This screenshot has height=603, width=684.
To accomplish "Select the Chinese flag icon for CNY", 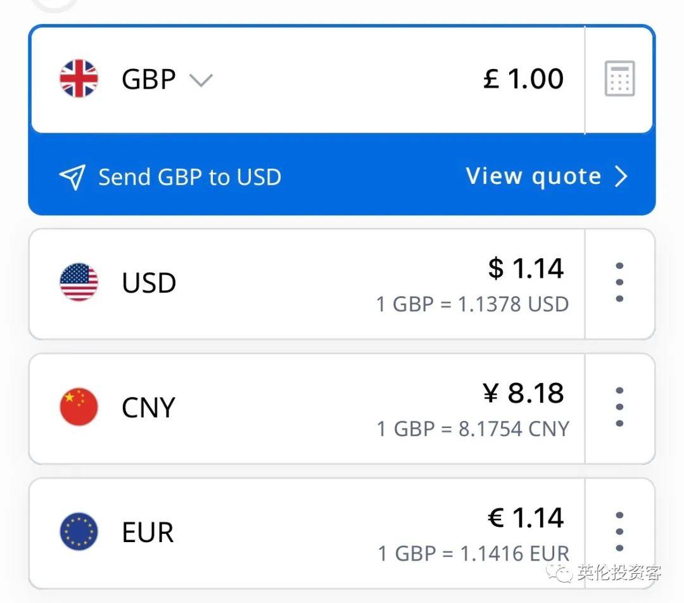I will pyautogui.click(x=79, y=408).
